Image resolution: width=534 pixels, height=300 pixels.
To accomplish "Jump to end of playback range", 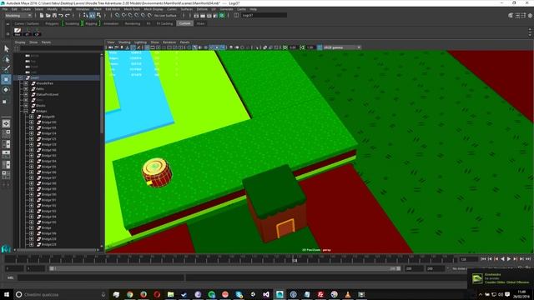I will click(528, 259).
